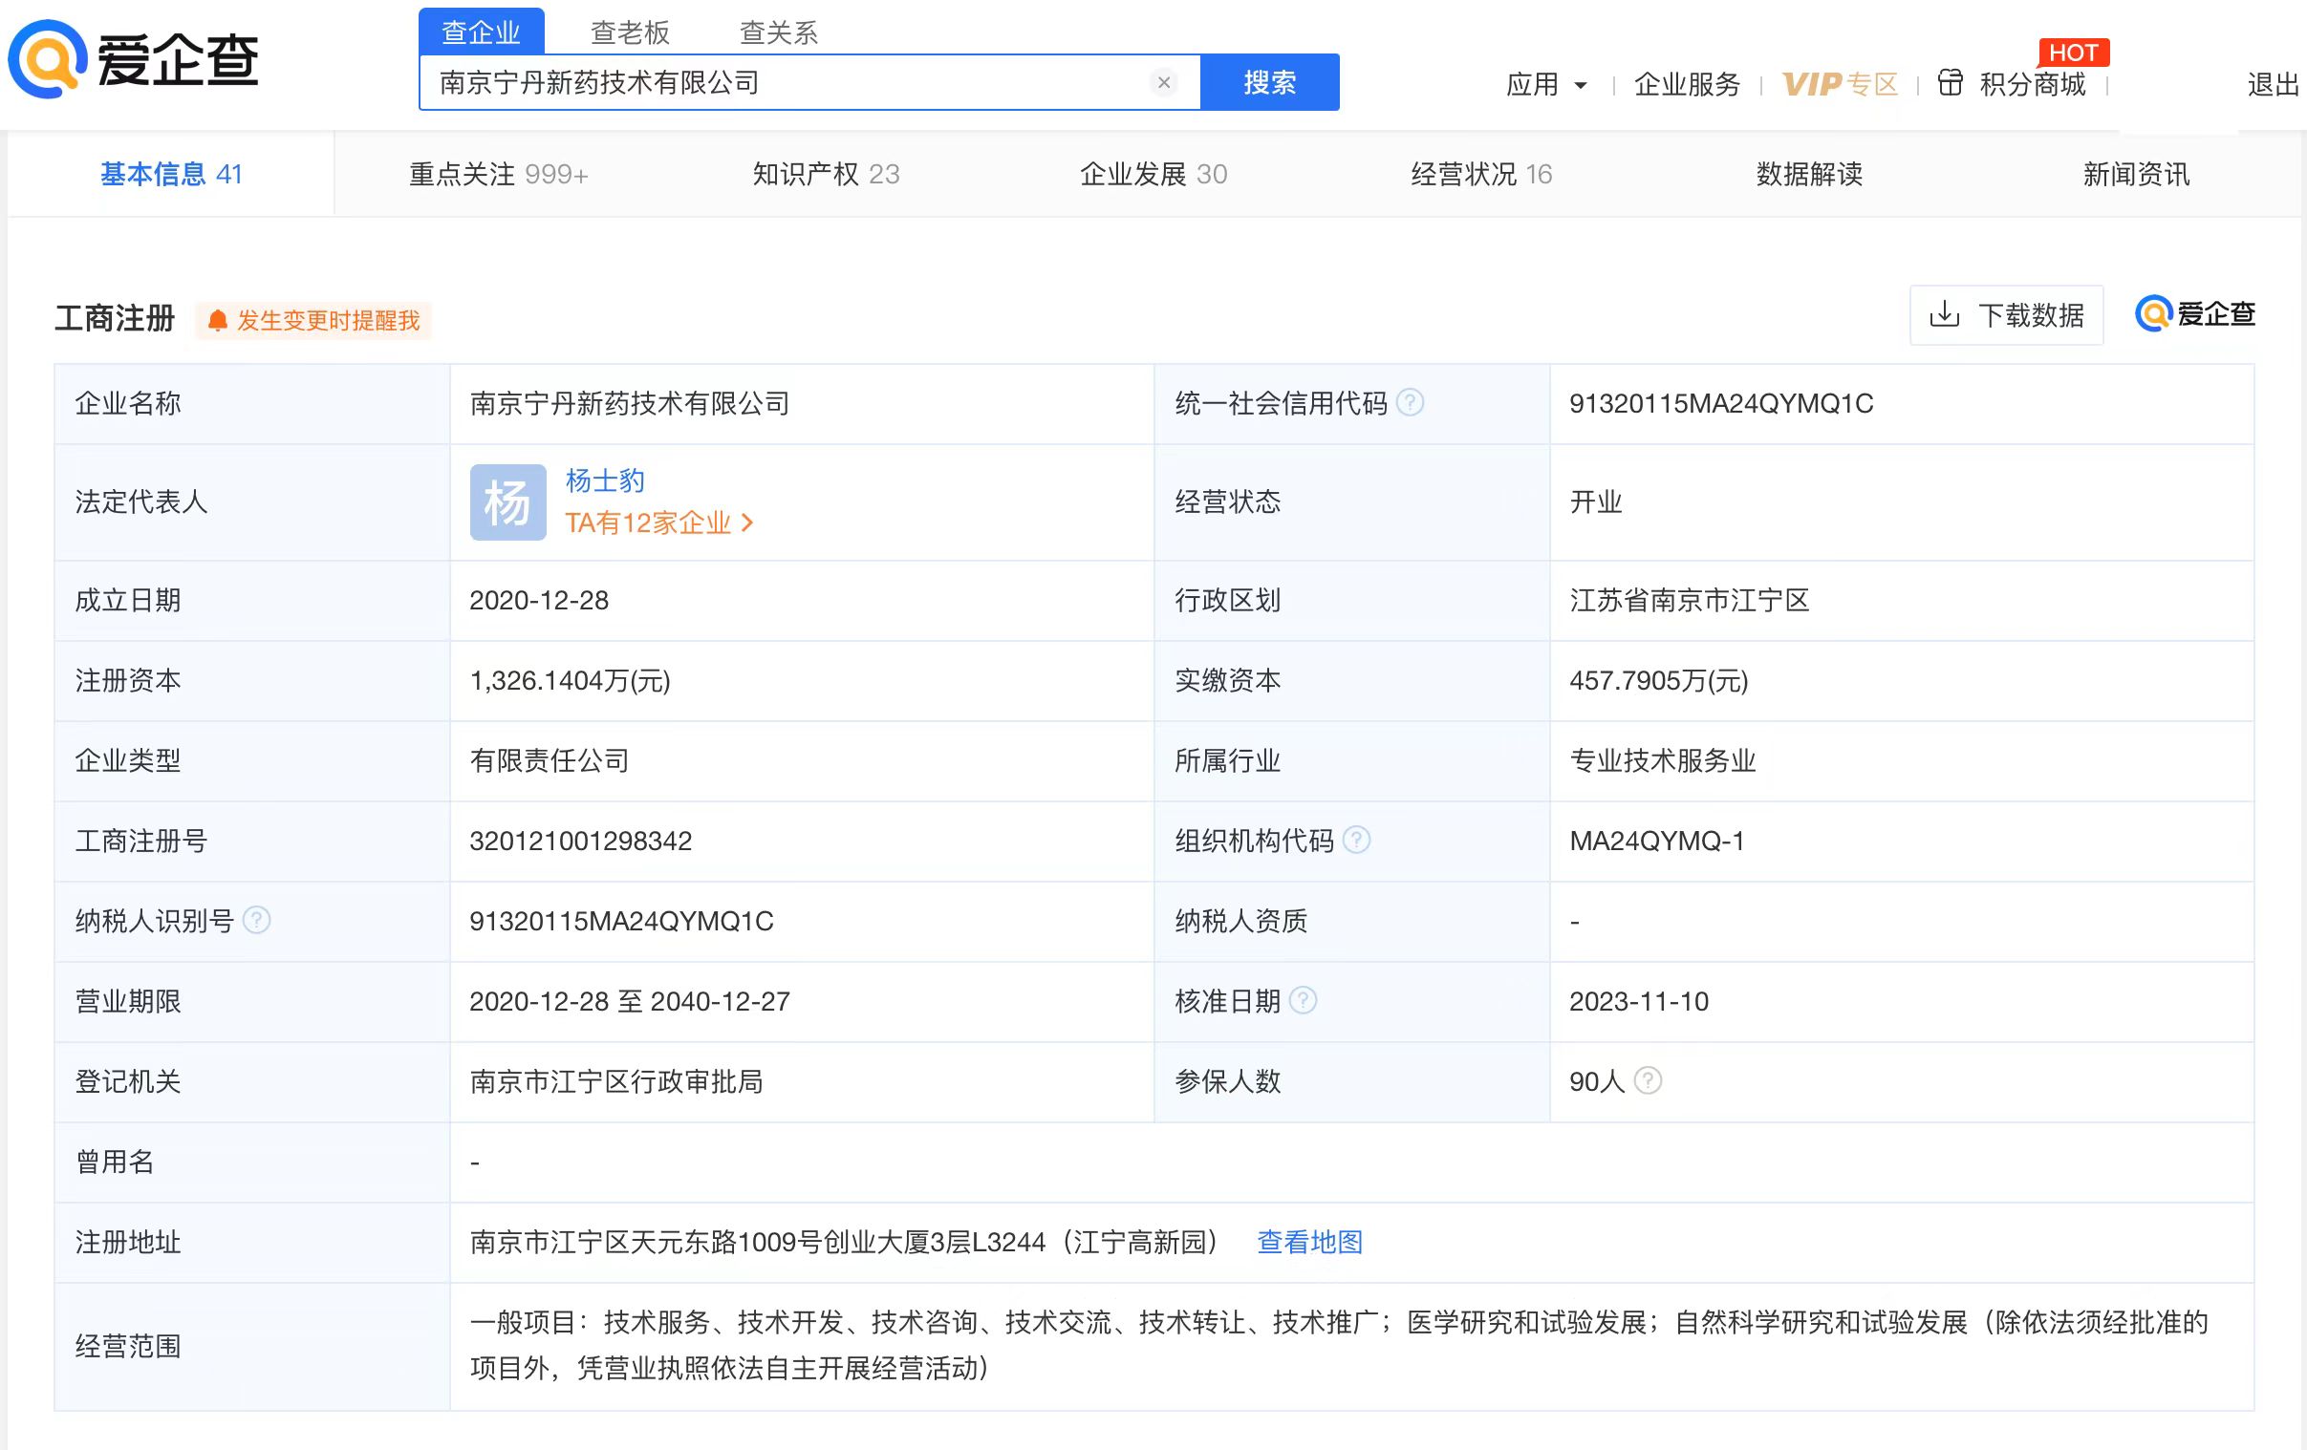Click the registered capital 1,326.1404万(元)
This screenshot has width=2307, height=1450.
click(570, 681)
